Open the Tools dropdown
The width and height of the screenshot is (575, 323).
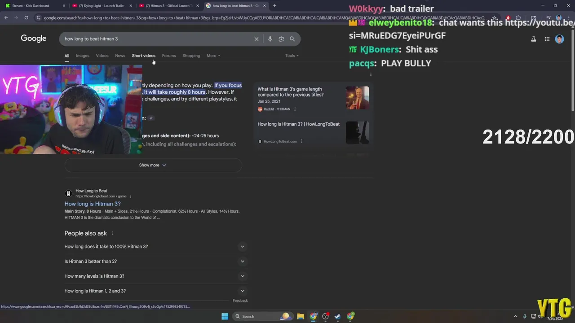292,56
